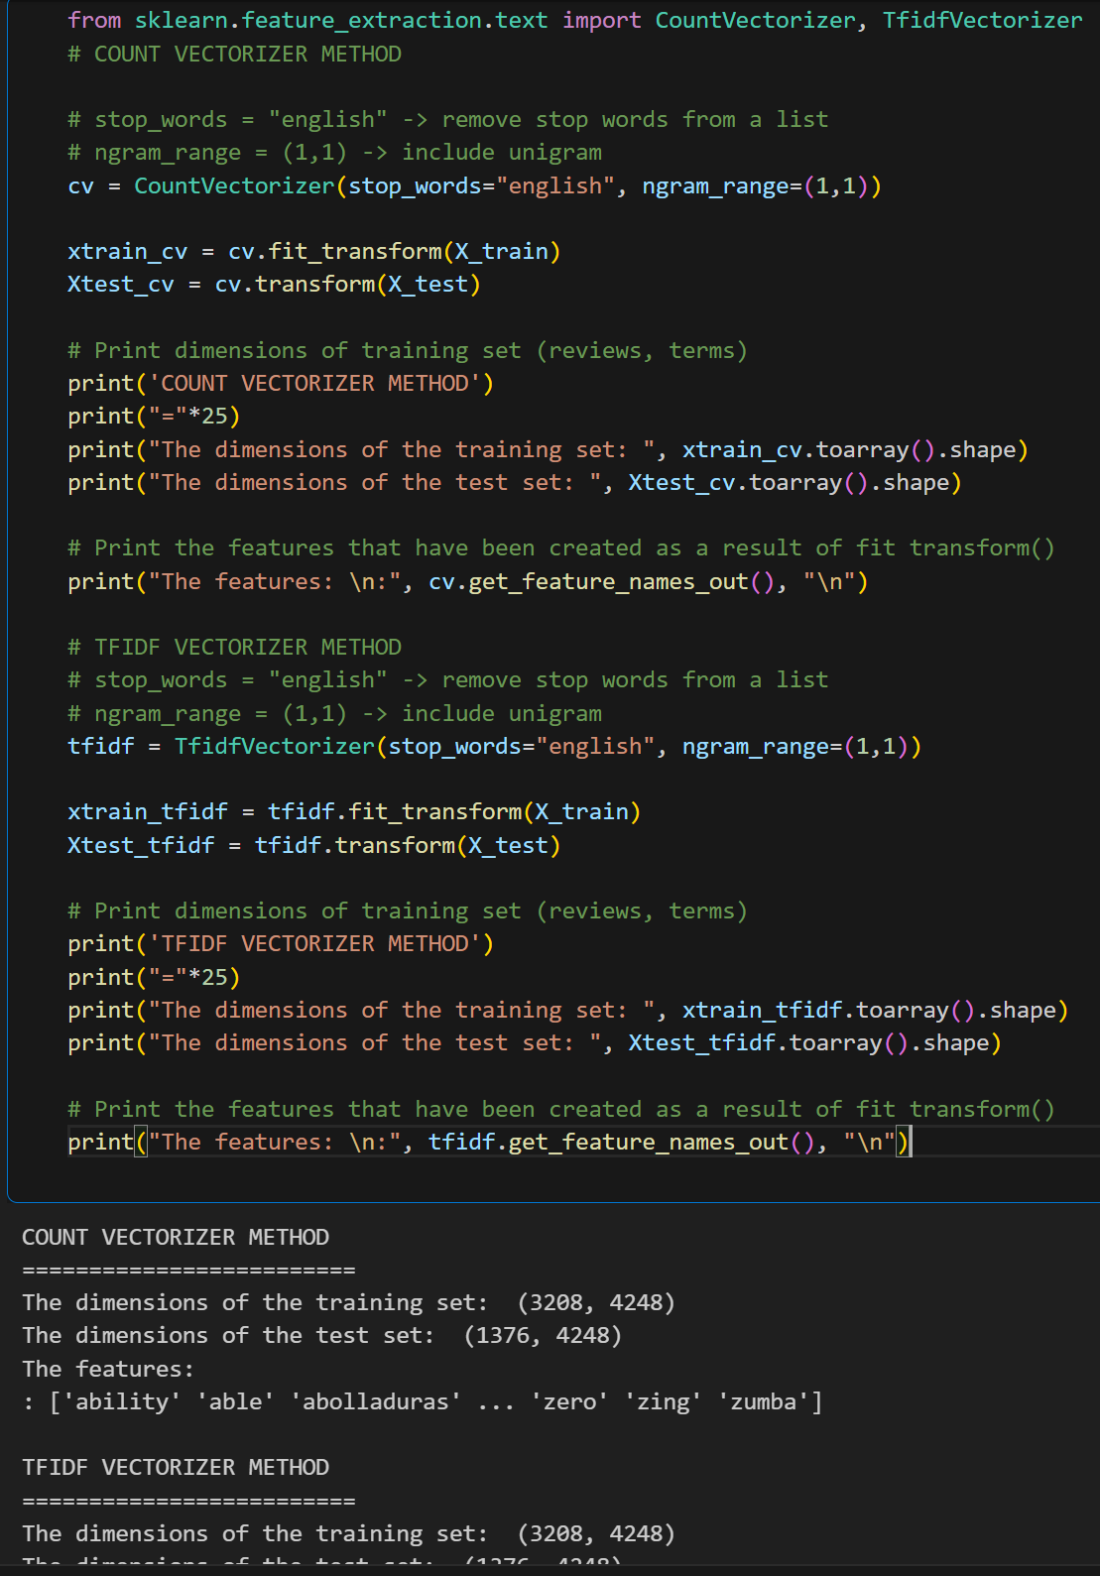Click the xtrain_cv assignment line
Image resolution: width=1100 pixels, height=1576 pixels.
click(313, 251)
